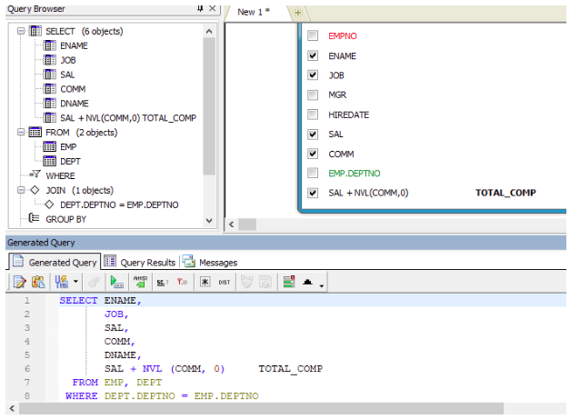Open toolbar overflow options arrow
Screen dimensions: 570x419
(321, 286)
